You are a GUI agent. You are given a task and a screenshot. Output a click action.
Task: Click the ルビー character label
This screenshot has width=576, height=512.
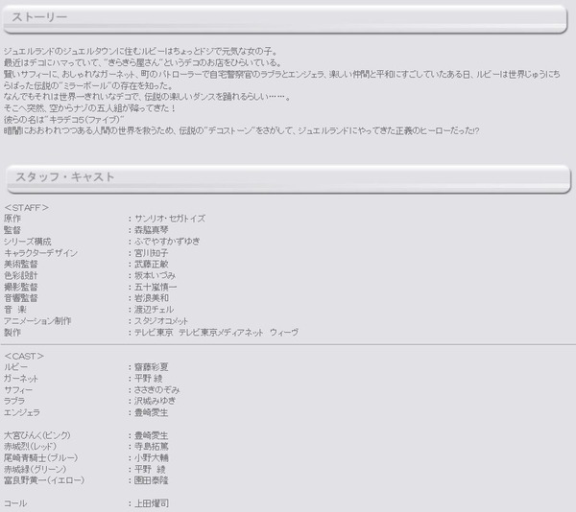[15, 367]
